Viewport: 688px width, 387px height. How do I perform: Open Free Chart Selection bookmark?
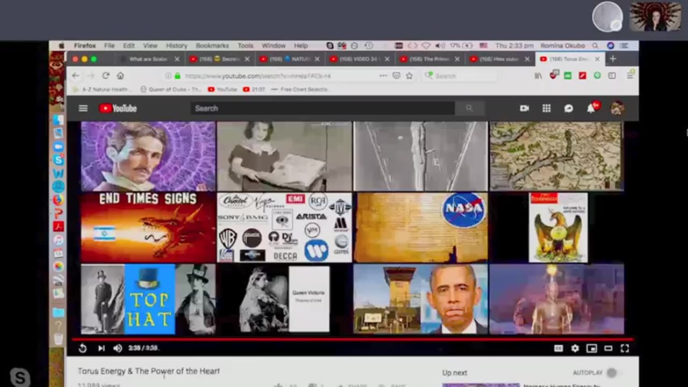click(x=300, y=89)
